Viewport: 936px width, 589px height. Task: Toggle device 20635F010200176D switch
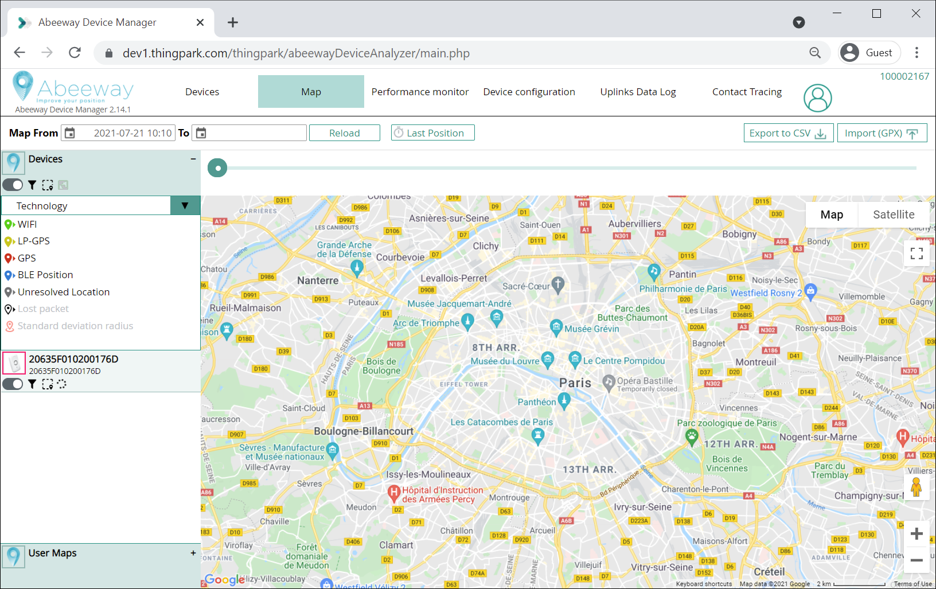[13, 384]
